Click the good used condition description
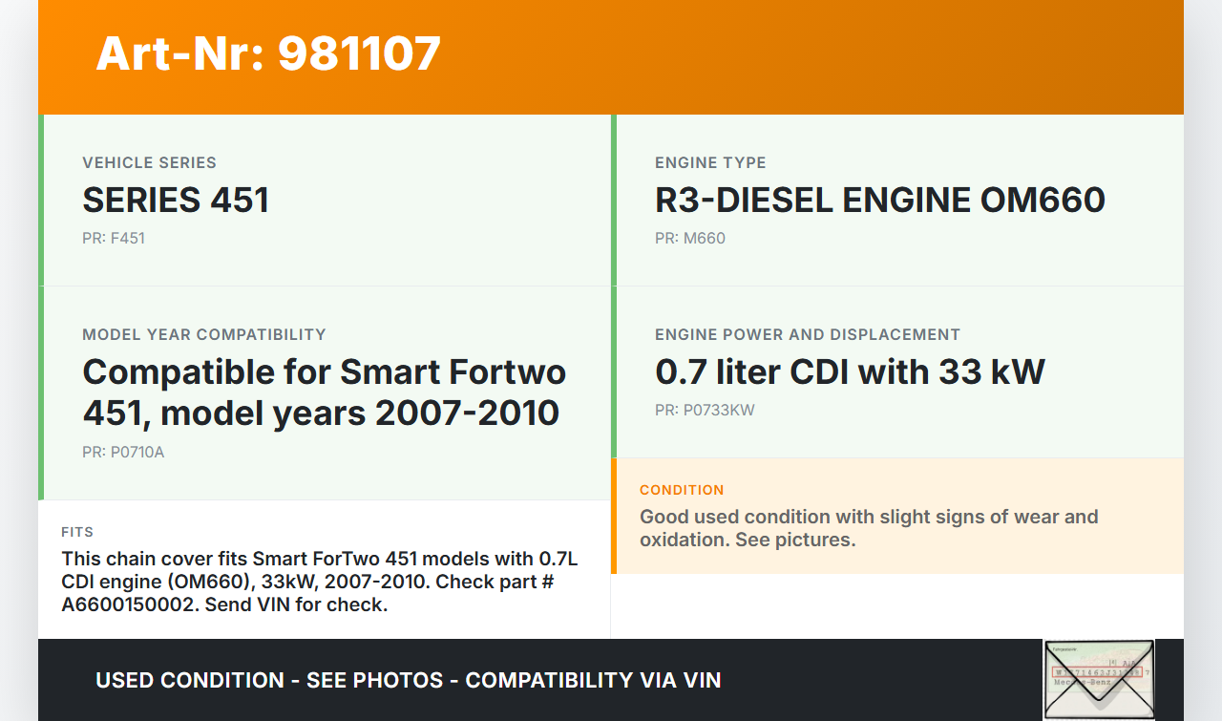The width and height of the screenshot is (1222, 721). coord(869,528)
